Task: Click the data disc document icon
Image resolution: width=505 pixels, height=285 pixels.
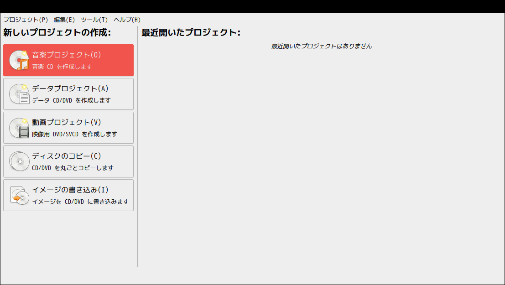Action: tap(19, 94)
